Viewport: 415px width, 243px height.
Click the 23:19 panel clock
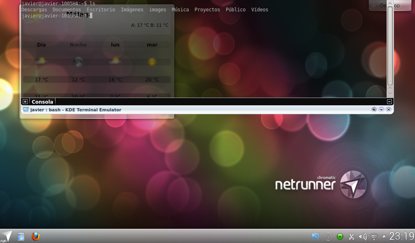(x=401, y=236)
